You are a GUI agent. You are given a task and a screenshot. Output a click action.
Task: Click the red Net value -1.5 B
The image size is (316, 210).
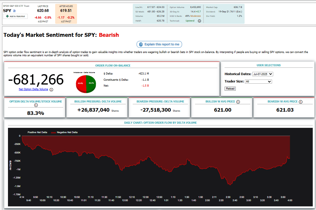(145, 86)
